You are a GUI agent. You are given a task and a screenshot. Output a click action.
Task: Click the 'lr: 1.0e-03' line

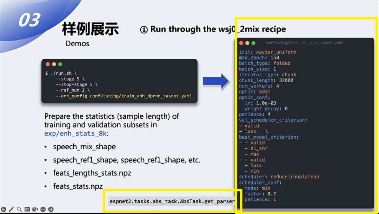tap(260, 103)
